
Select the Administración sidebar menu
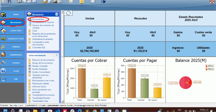(x=13, y=55)
